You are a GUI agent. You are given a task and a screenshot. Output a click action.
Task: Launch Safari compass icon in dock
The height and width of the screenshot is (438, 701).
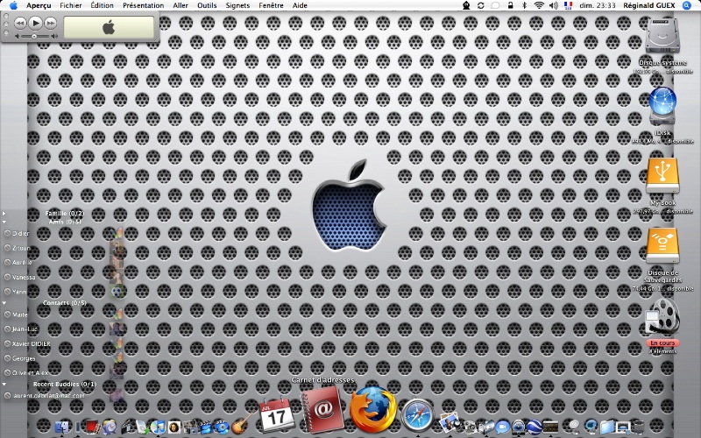(418, 413)
